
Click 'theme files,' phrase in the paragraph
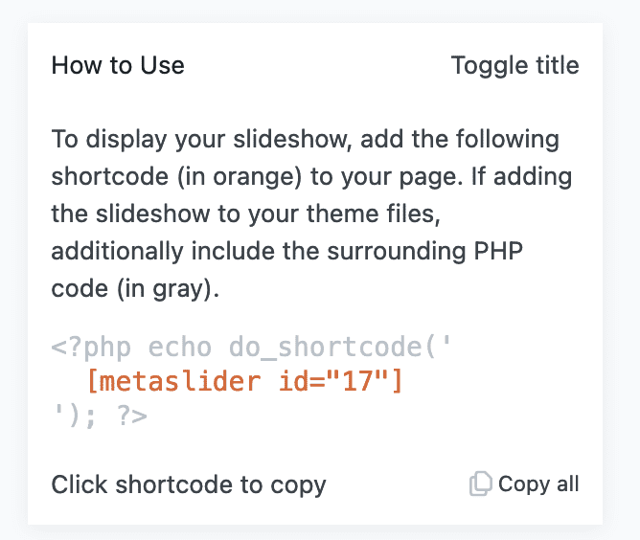[374, 214]
